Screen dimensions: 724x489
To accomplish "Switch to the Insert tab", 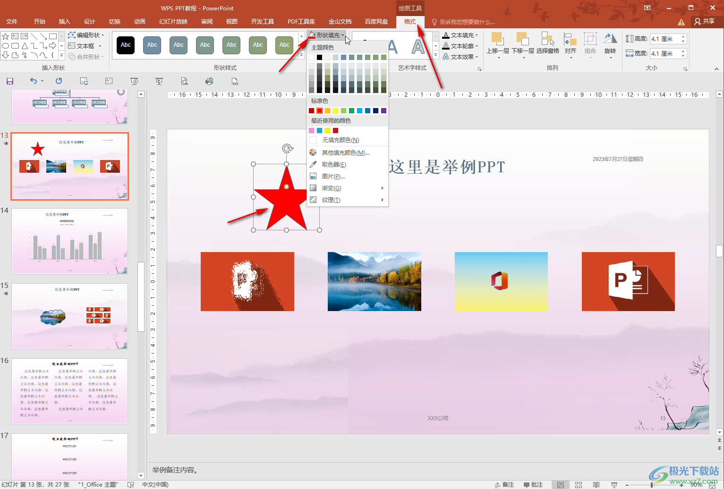I will tap(65, 22).
